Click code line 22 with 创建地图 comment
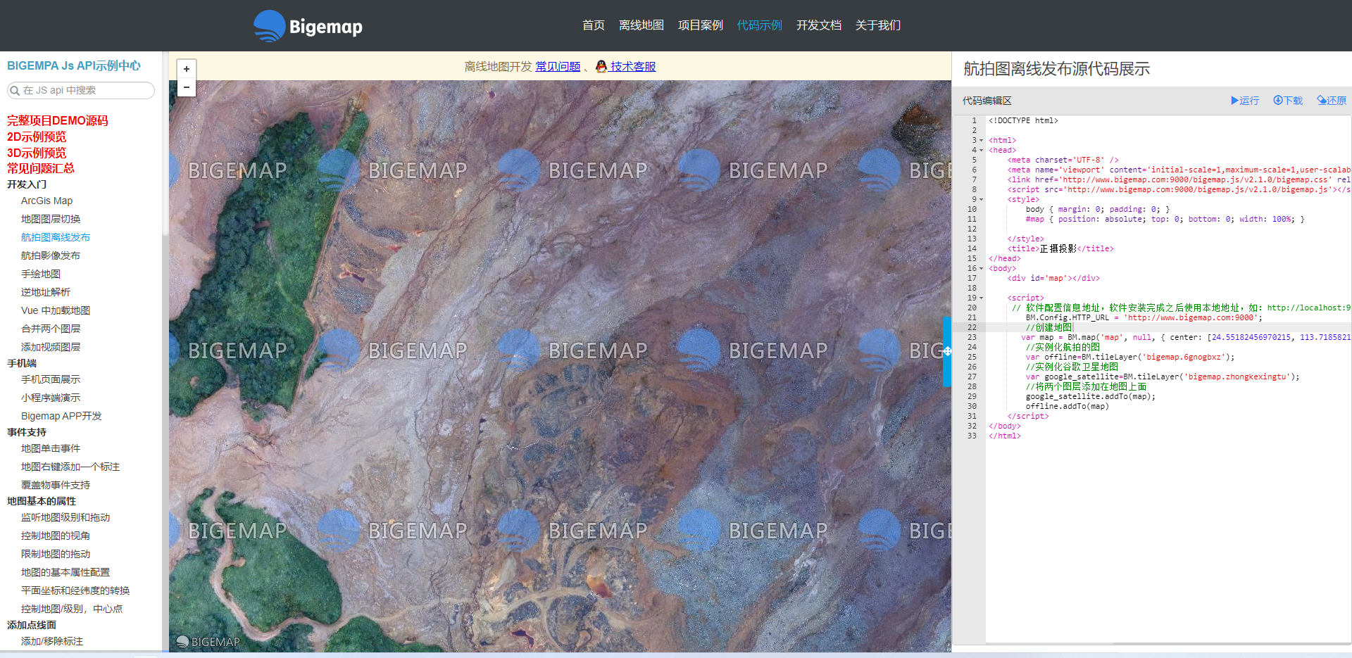Image resolution: width=1352 pixels, height=658 pixels. point(1169,327)
